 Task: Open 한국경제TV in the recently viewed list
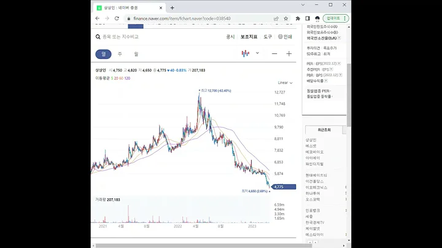(x=315, y=222)
